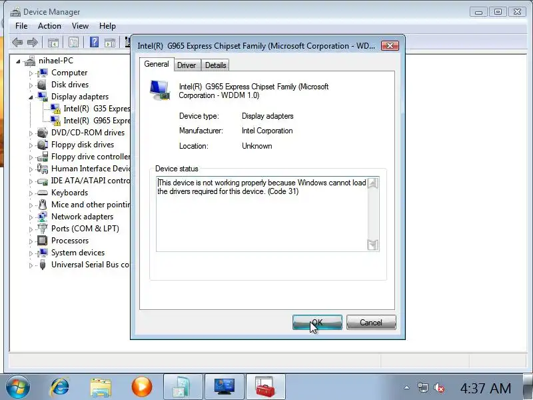
Task: Click the Show desktop strip beside the clock
Action: [529, 387]
